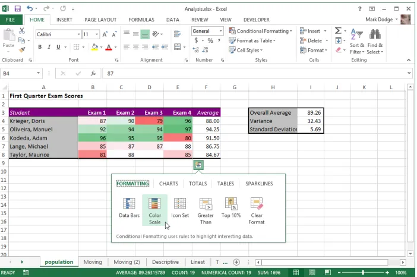
Task: Pick the yellow fill color button
Action: pyautogui.click(x=94, y=47)
